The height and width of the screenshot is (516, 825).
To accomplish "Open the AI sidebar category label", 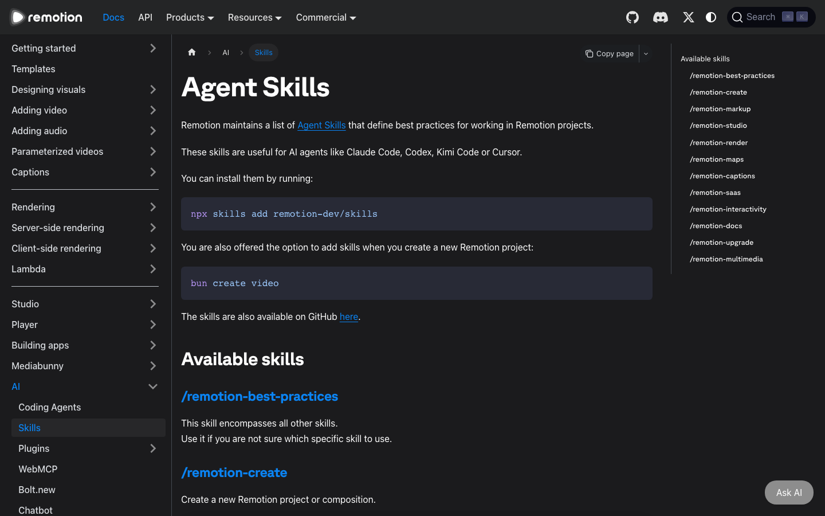I will coord(16,386).
